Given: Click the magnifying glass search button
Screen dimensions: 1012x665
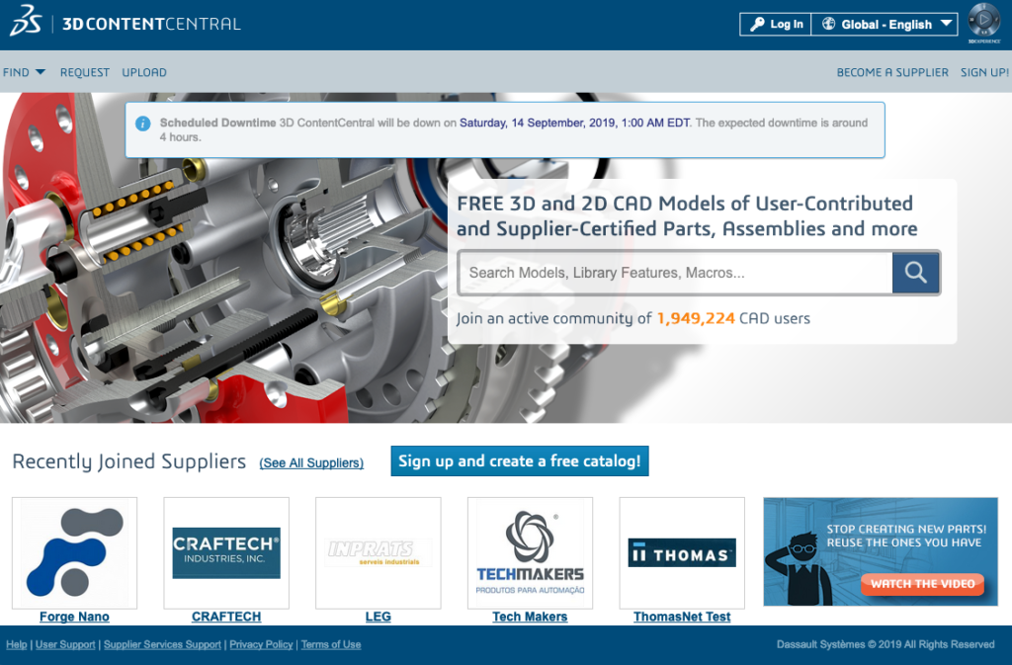Looking at the screenshot, I should [915, 273].
